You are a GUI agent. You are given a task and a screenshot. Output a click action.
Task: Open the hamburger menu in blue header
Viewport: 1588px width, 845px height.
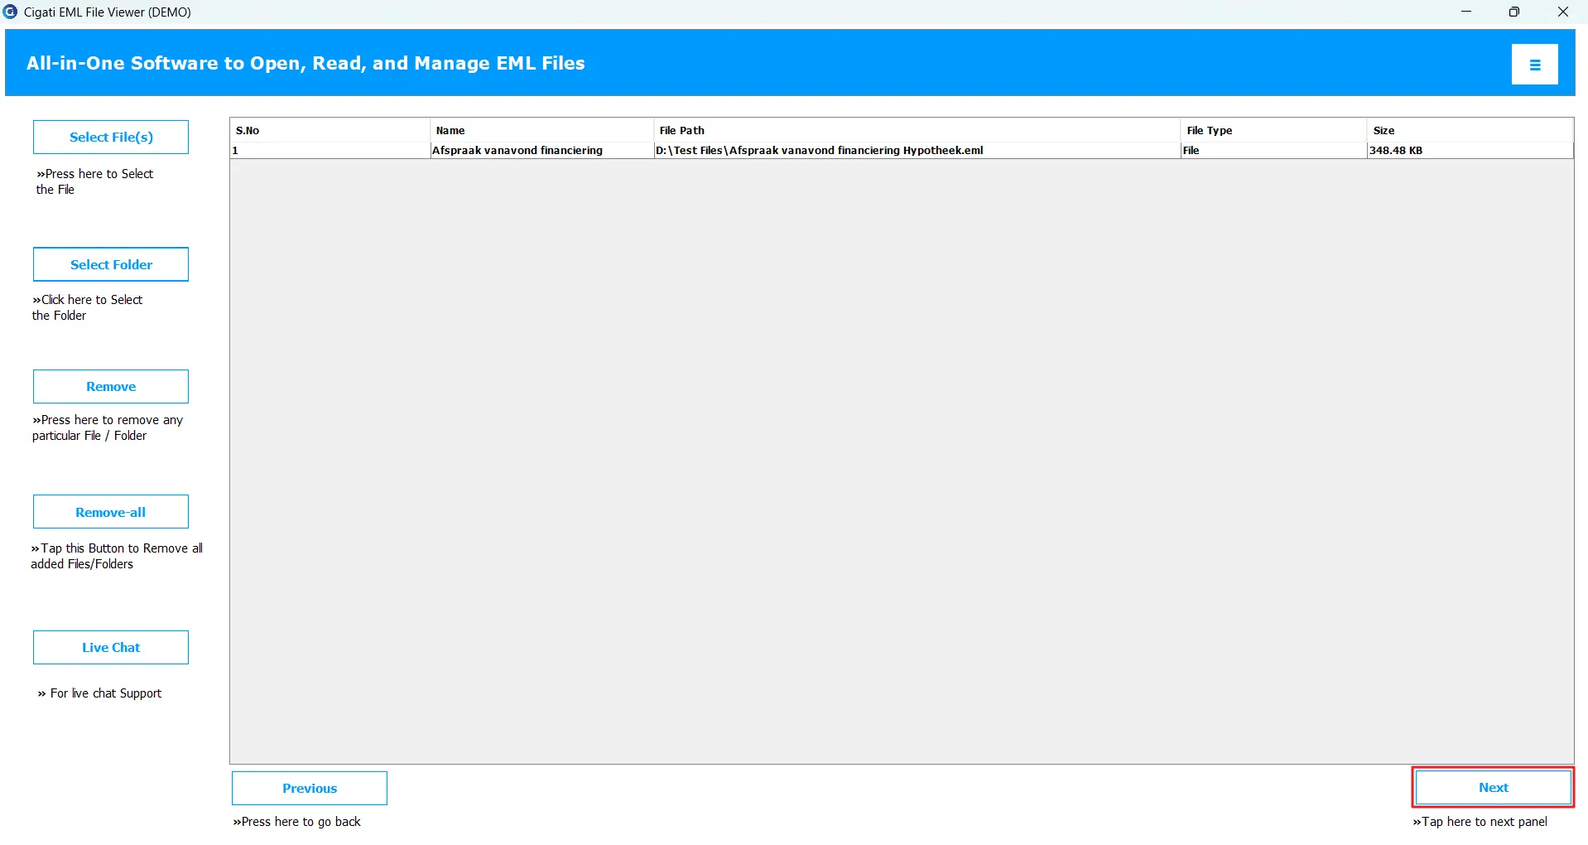(x=1534, y=65)
